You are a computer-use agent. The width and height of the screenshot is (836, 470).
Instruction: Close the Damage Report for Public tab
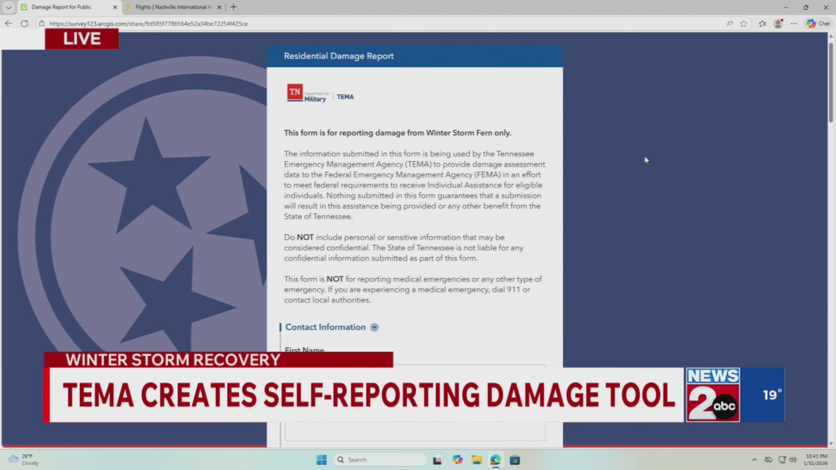[115, 7]
